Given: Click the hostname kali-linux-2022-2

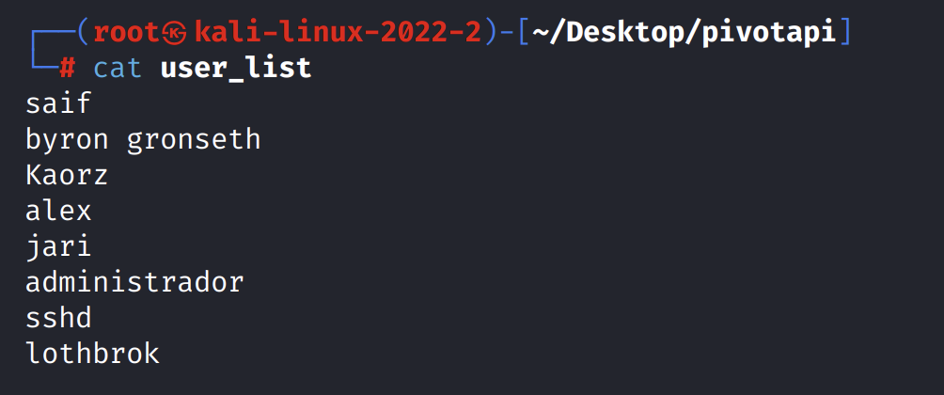Looking at the screenshot, I should 338,33.
